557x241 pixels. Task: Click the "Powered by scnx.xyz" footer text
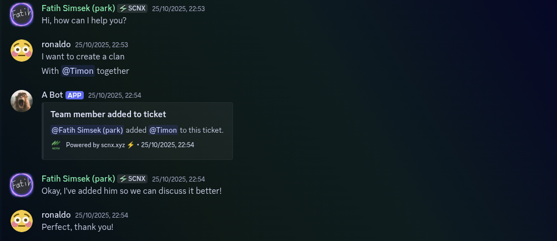pos(95,145)
